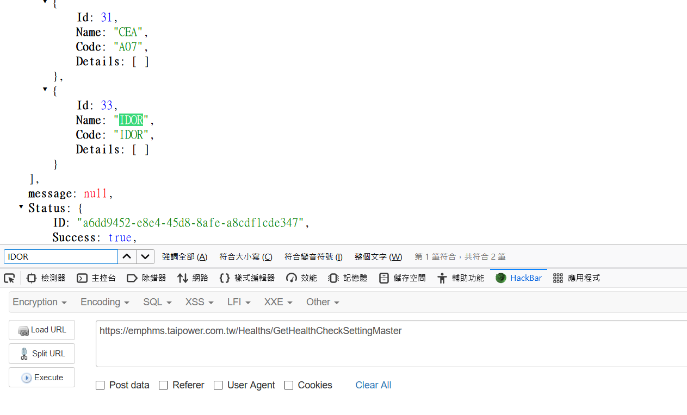This screenshot has height=415, width=687.
Task: Enable the Post data checkbox
Action: click(x=100, y=385)
